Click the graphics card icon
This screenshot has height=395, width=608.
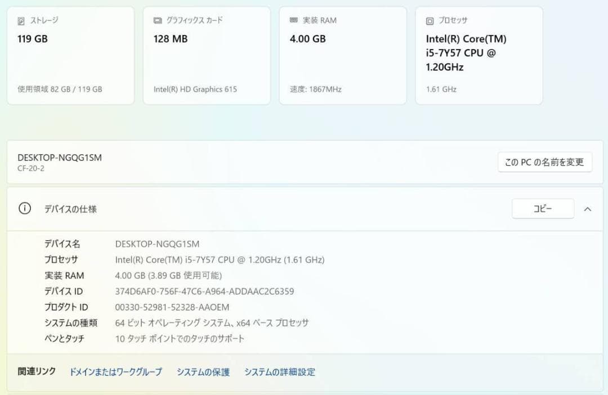(158, 21)
